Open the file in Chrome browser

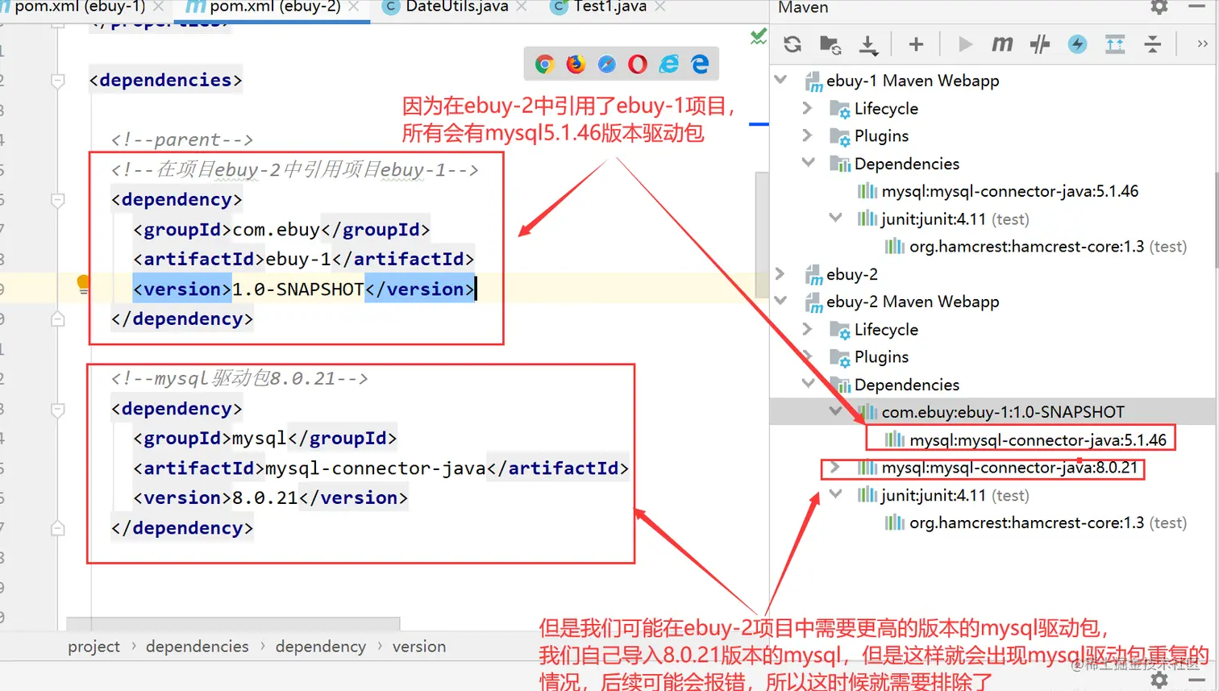click(x=545, y=65)
